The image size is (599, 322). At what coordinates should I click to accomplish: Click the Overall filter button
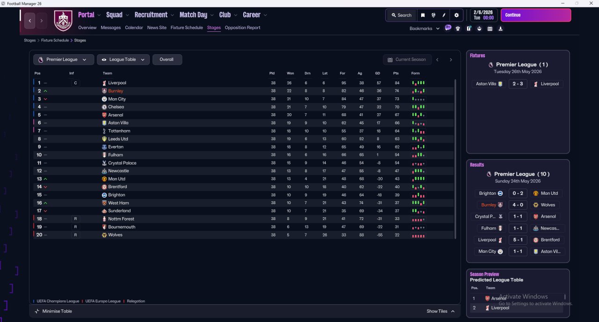tap(167, 59)
